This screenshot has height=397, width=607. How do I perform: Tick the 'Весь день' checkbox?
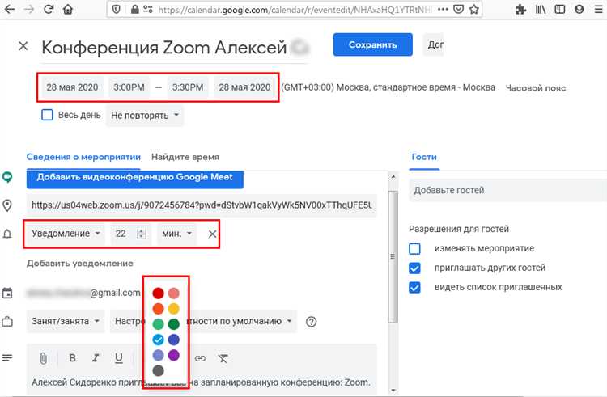pyautogui.click(x=47, y=115)
